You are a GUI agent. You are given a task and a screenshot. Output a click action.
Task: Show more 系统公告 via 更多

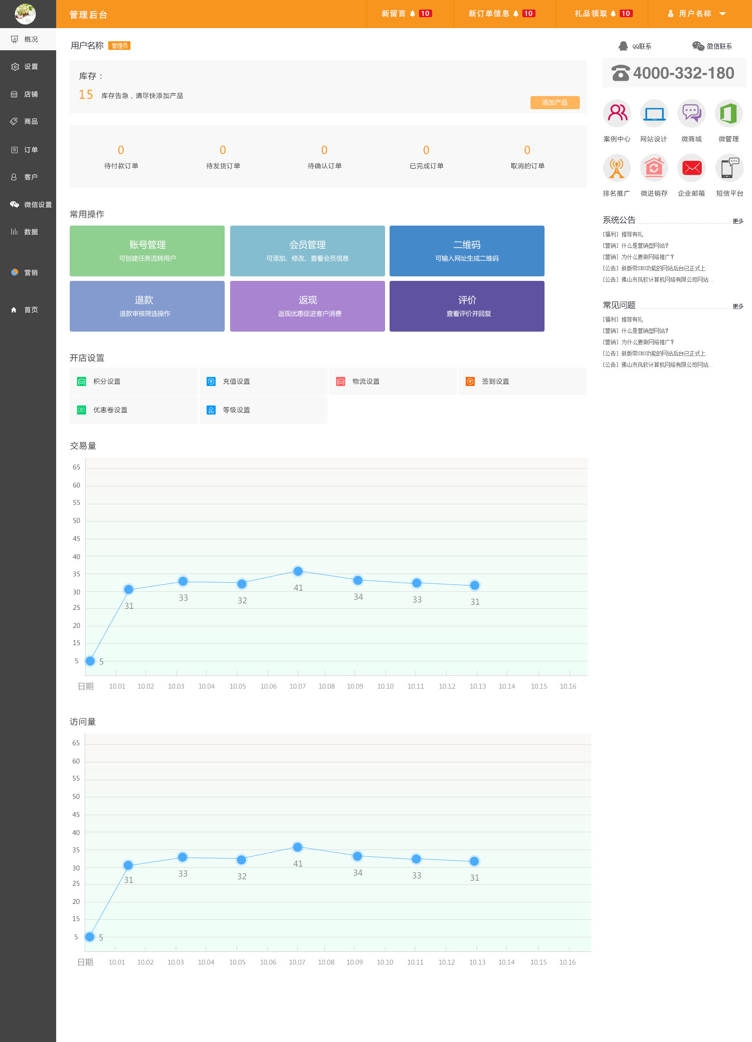[738, 221]
